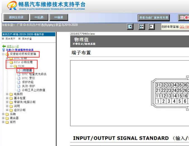Open the 保护功能 page
Screen dimensions: 189x146
point(28,82)
